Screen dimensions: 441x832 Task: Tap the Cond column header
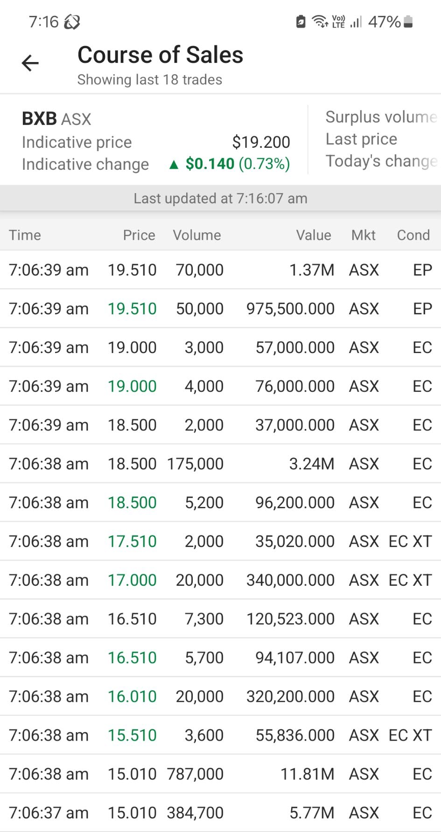pos(413,235)
